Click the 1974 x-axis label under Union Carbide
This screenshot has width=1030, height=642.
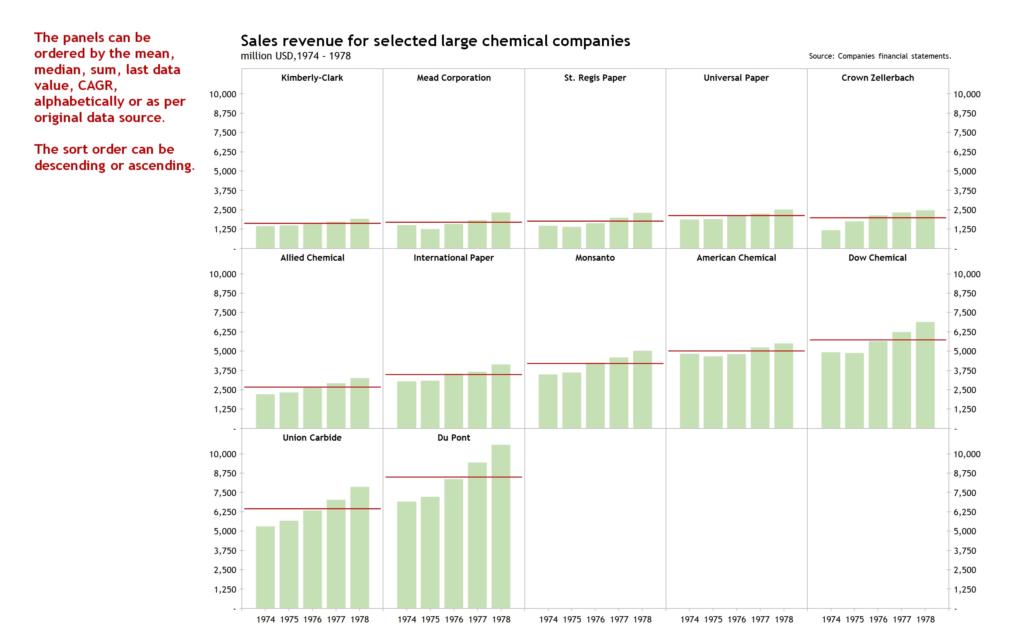[x=266, y=620]
